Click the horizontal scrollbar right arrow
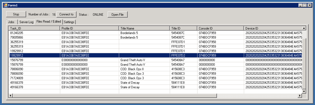Image resolution: width=315 pixels, height=105 pixels. tap(300, 96)
